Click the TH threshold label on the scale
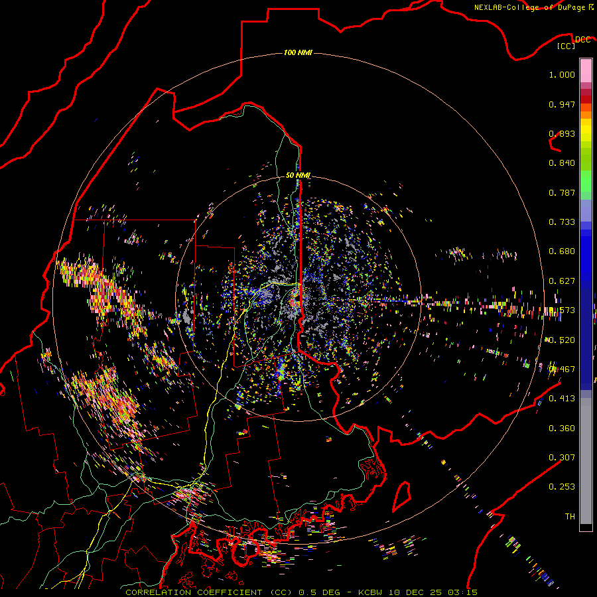The width and height of the screenshot is (597, 597). pos(570,517)
